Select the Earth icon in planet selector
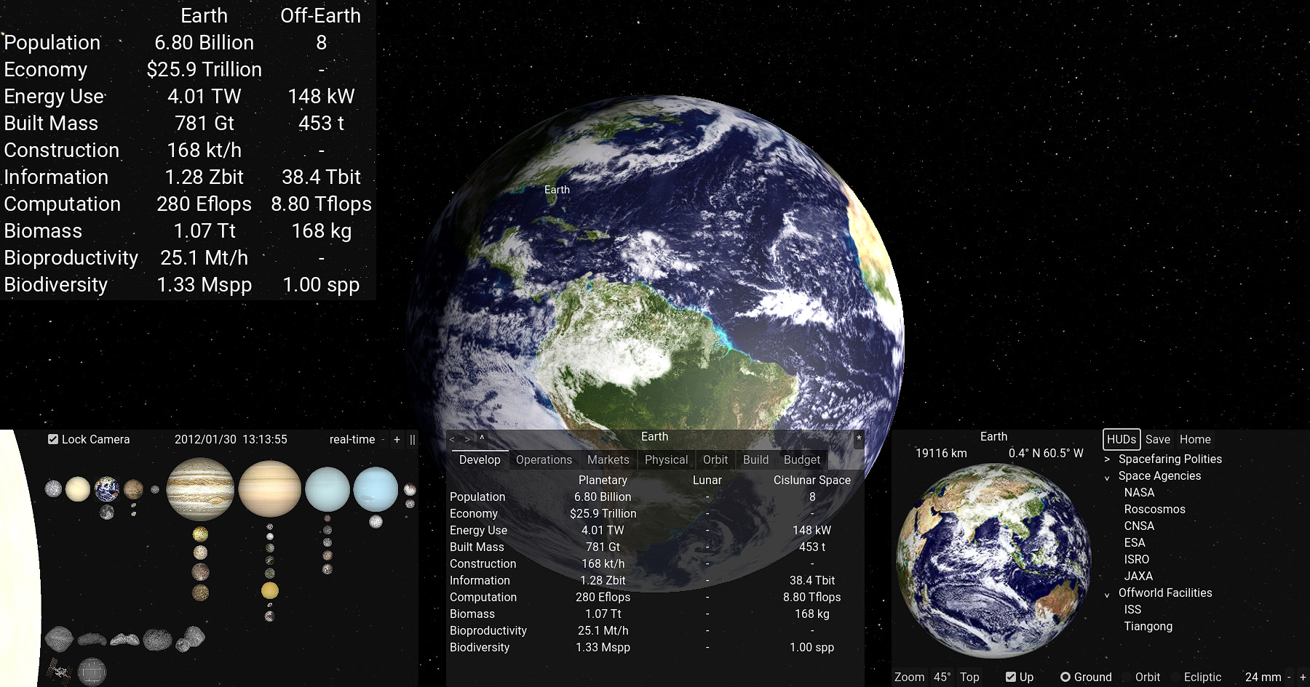1310x687 pixels. point(106,489)
